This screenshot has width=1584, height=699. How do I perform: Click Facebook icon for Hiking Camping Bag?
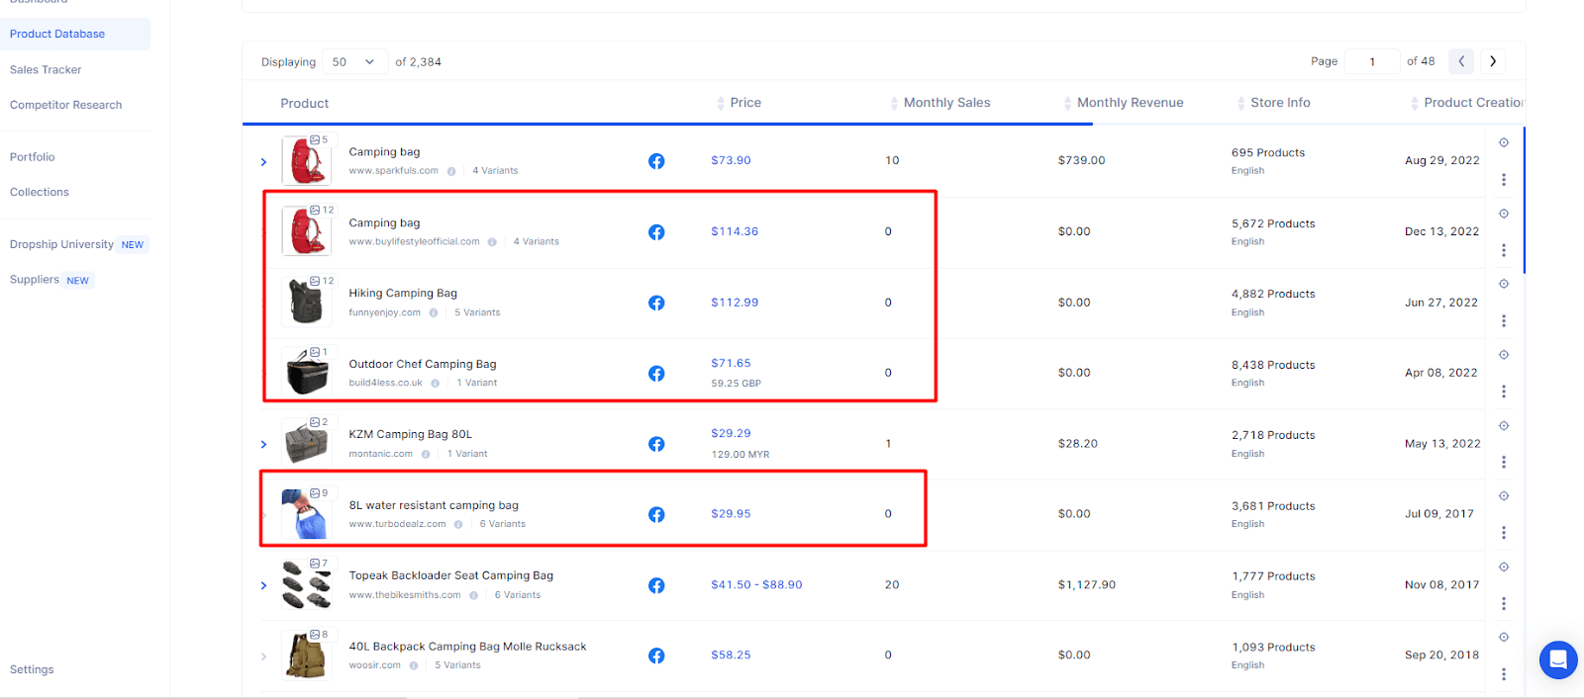click(656, 303)
